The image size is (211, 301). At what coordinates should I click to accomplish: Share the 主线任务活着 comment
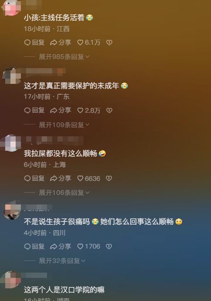tap(60, 42)
